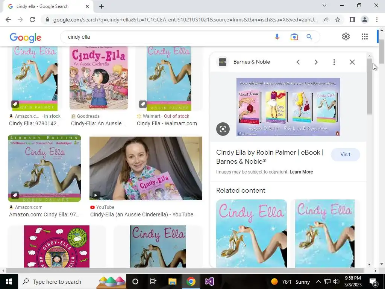
Task: Click the blue magnifier search button
Action: click(x=309, y=37)
